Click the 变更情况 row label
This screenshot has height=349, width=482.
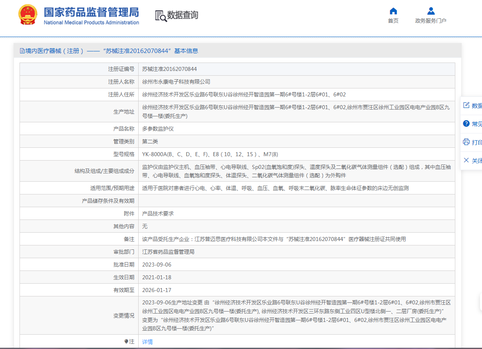(124, 316)
